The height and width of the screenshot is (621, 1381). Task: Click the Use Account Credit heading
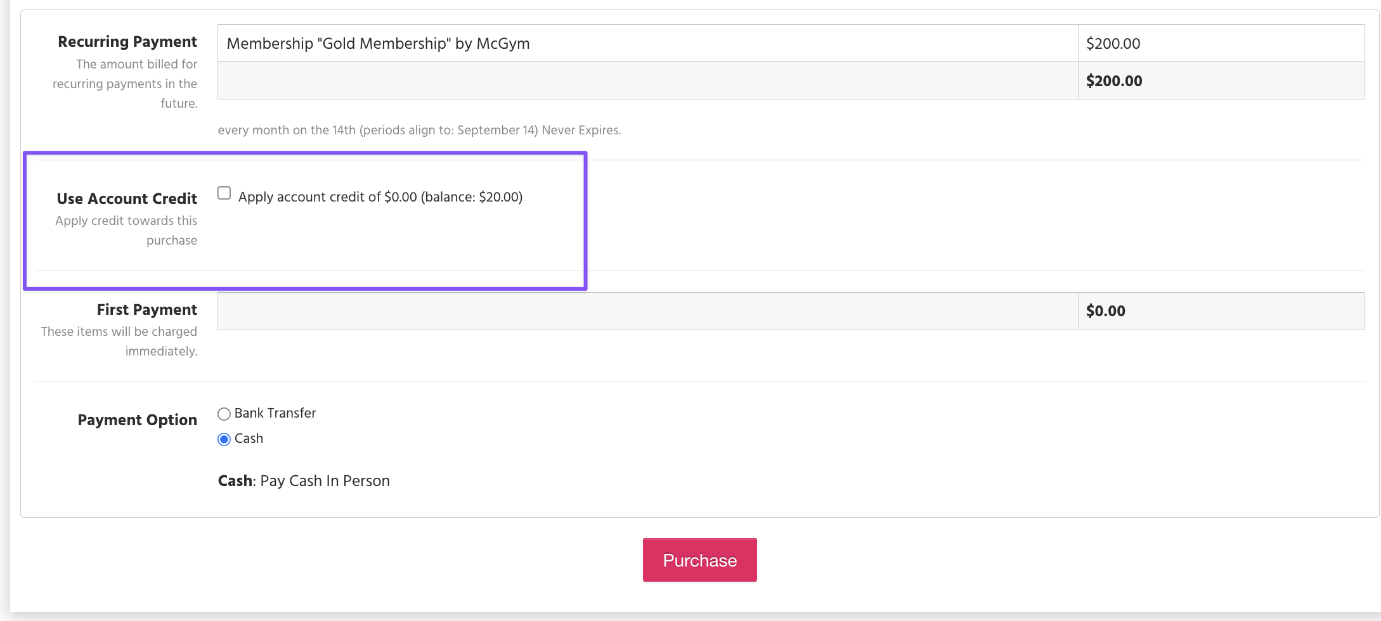tap(127, 199)
